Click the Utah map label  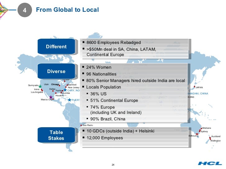point(46,84)
